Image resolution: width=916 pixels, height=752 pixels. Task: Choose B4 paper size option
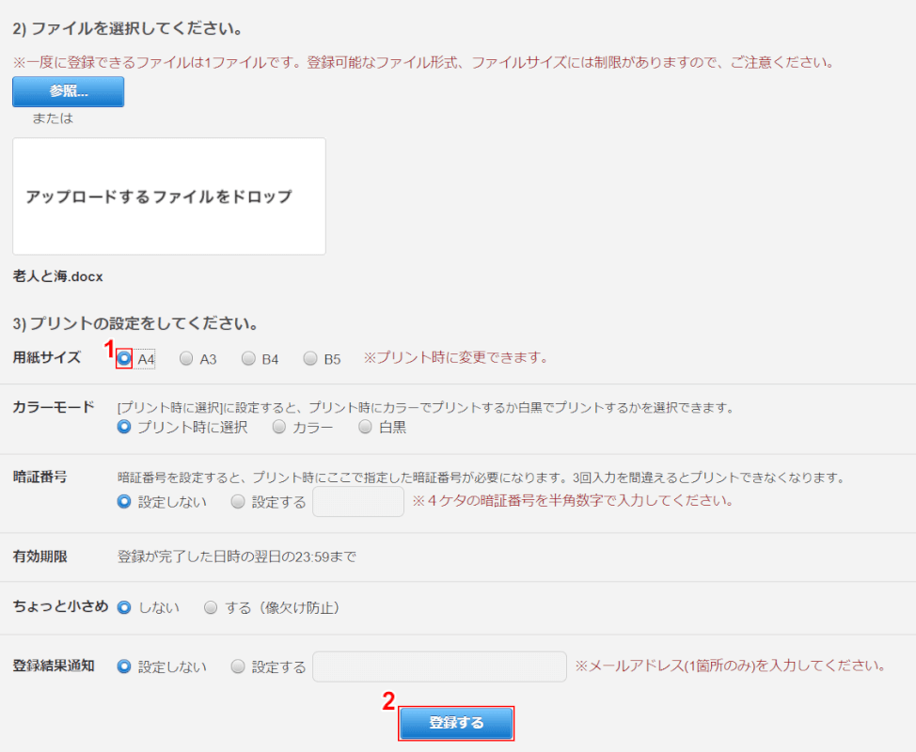click(248, 358)
